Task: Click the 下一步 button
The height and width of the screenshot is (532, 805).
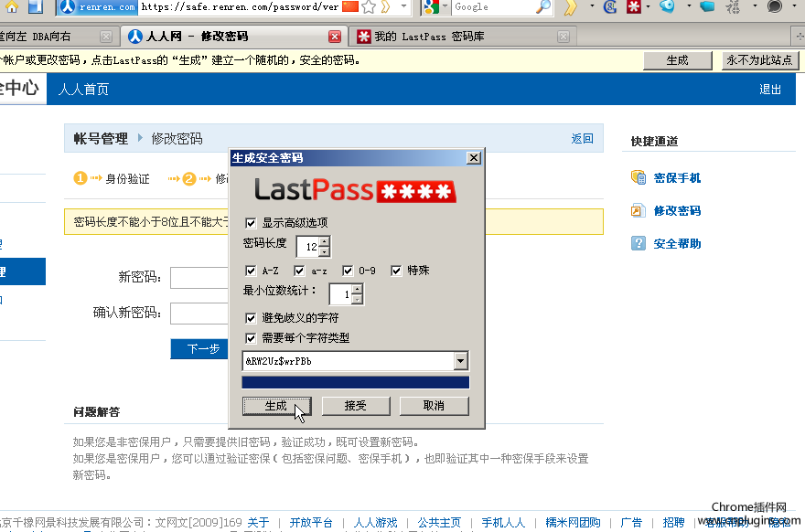Action: (x=199, y=349)
